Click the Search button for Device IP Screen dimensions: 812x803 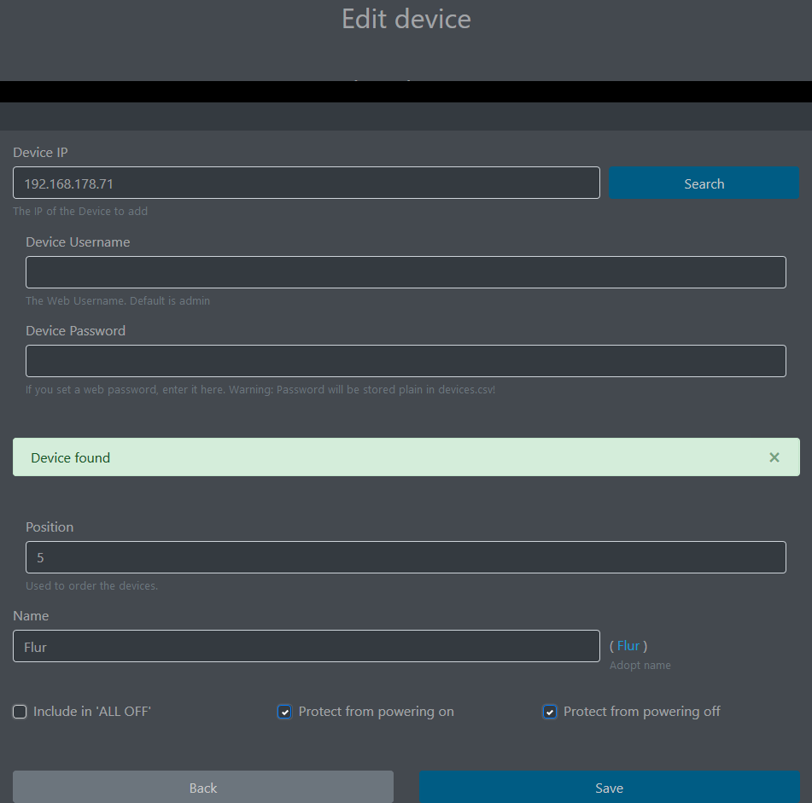(704, 183)
